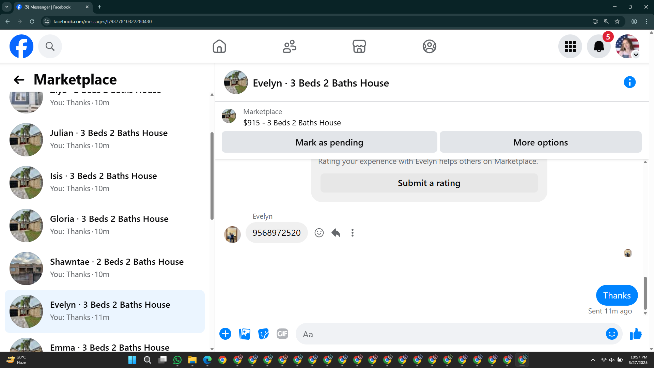Open the emoji picker in message box
This screenshot has width=654, height=368.
click(x=612, y=334)
